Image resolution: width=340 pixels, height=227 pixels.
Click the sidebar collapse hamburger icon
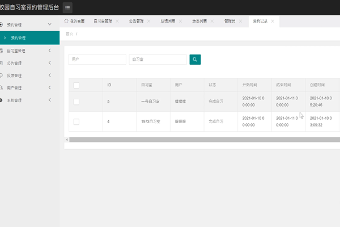click(x=68, y=7)
